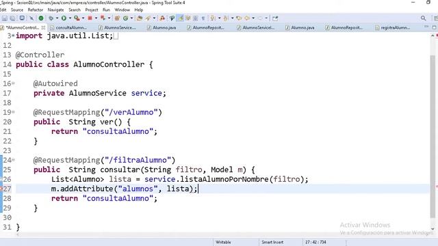Switch to the registraAlumn... tab

pyautogui.click(x=393, y=27)
